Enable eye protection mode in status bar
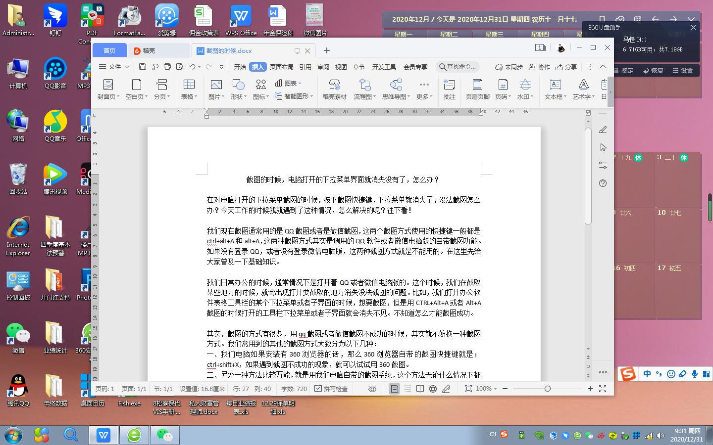713x445 pixels. pyautogui.click(x=371, y=389)
